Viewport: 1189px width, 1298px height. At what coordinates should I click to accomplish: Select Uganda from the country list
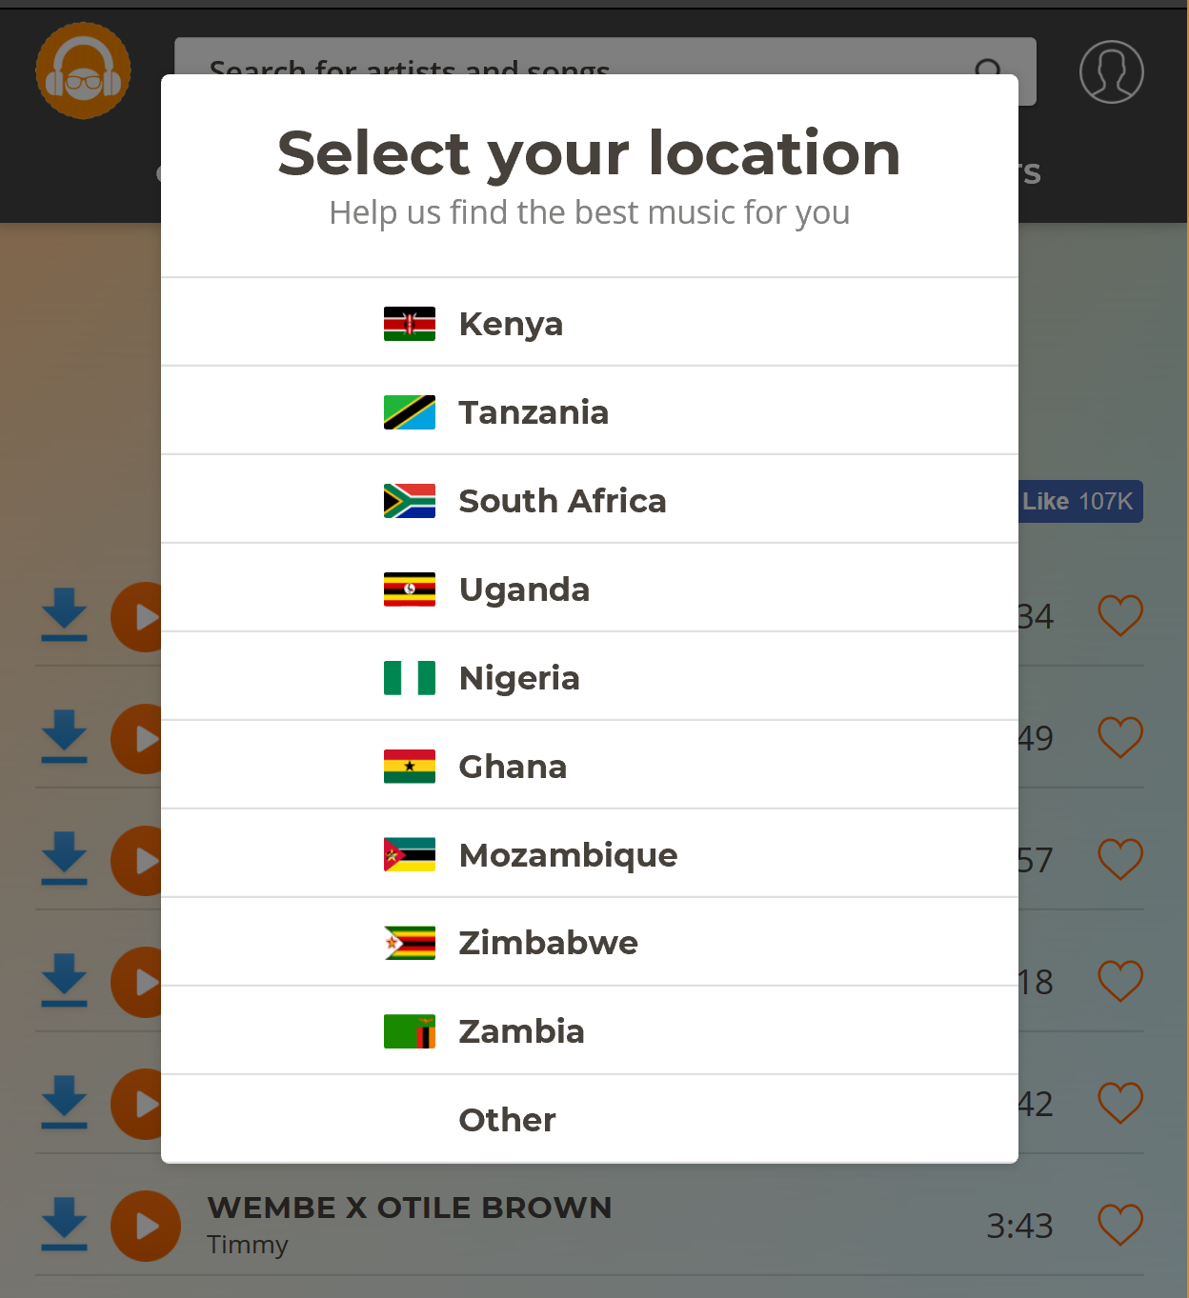(590, 589)
